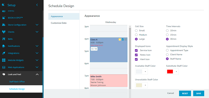209x98 pixels.
Task: Click the alert icon on Class A
Action: [x=120, y=39]
